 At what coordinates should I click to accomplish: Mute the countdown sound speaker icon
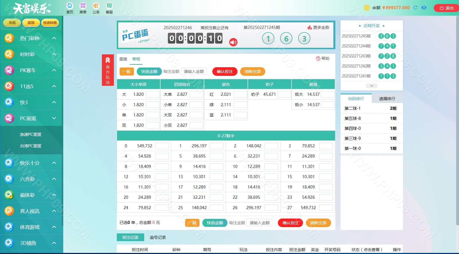coord(233,42)
